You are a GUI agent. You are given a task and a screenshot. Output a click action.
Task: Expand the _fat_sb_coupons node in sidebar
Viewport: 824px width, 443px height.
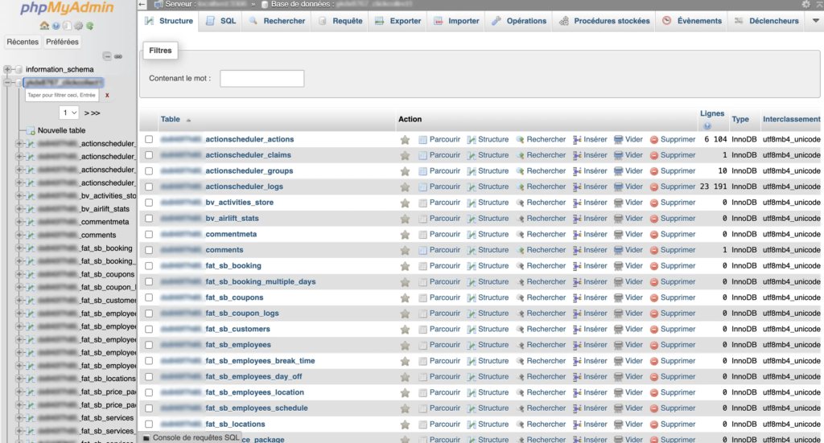tap(19, 274)
